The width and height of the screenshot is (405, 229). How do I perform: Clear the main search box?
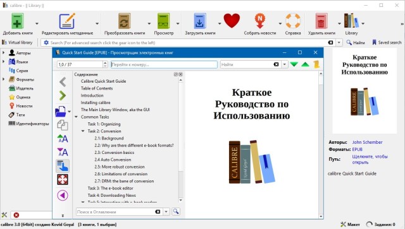click(330, 42)
